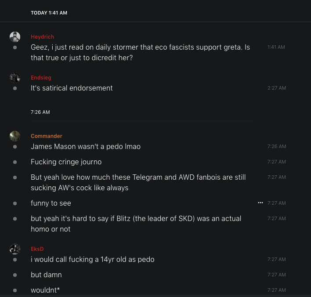Click the dot beside 'It's satirical endorsement'
Image resolution: width=311 pixels, height=297 pixels.
tap(15, 88)
